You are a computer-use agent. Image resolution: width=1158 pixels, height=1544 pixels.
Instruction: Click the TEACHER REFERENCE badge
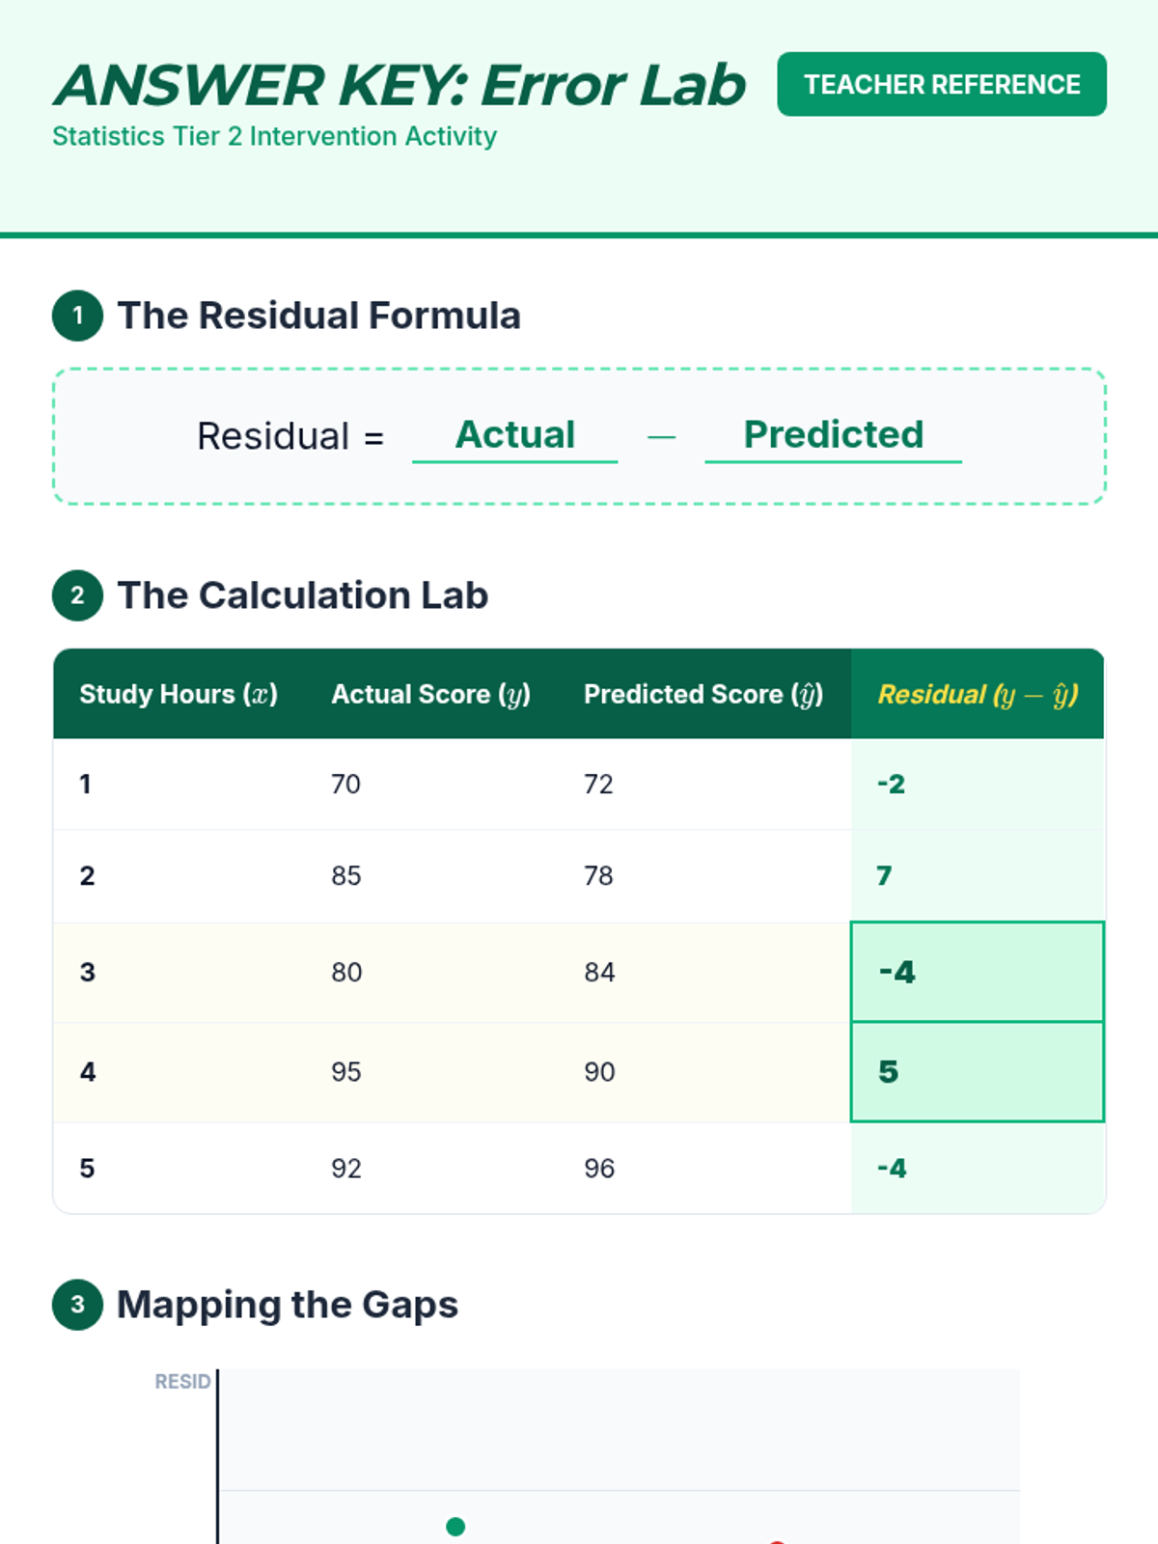coord(941,85)
